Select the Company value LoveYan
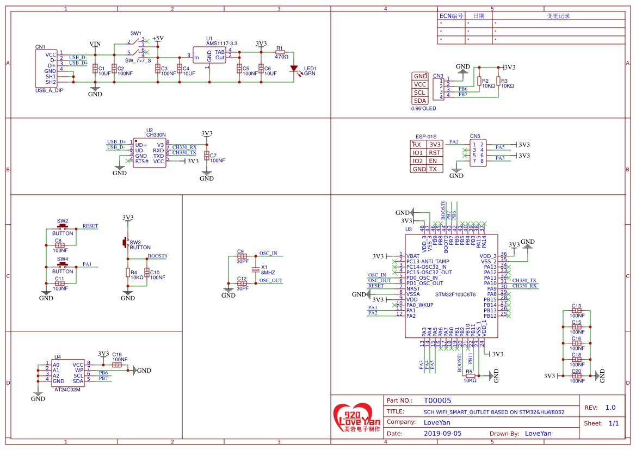Screen dimensions: 636x450 (x=437, y=422)
